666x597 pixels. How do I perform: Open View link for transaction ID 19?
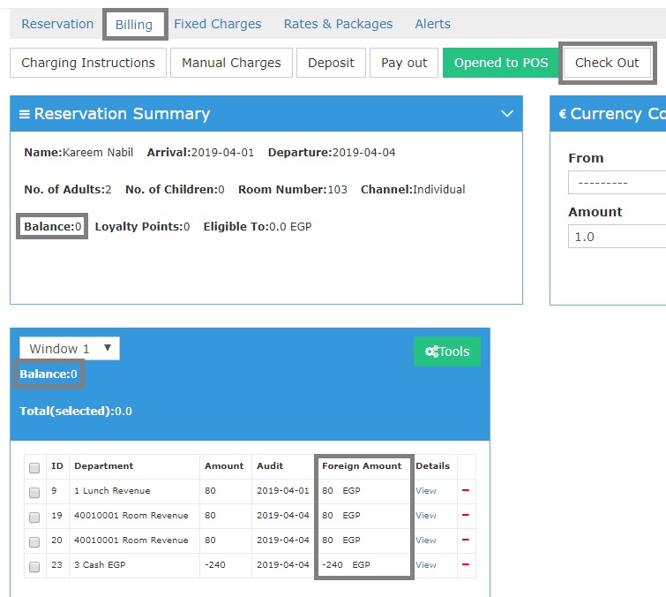click(x=425, y=516)
